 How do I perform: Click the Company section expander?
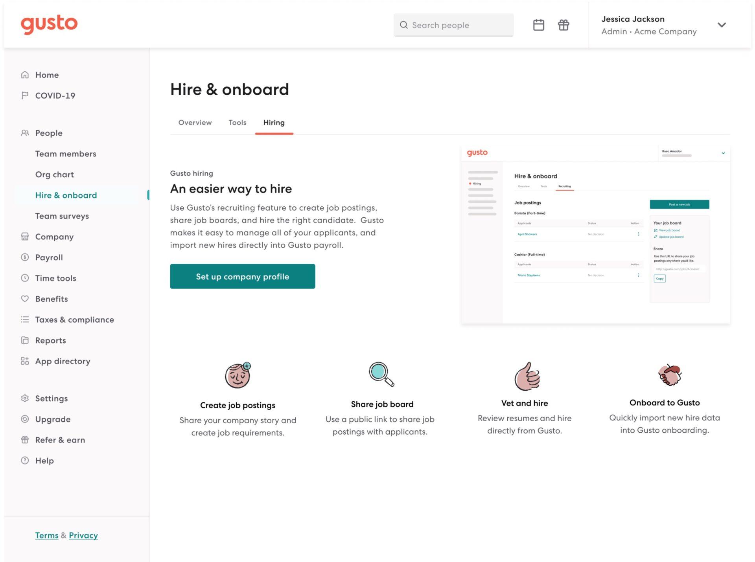pyautogui.click(x=54, y=236)
